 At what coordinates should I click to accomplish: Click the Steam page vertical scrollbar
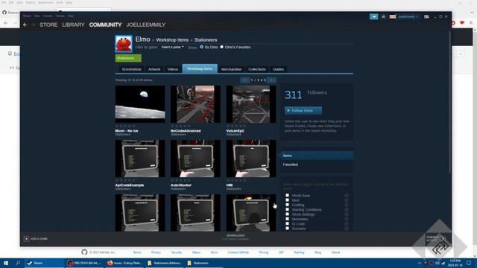[449, 102]
